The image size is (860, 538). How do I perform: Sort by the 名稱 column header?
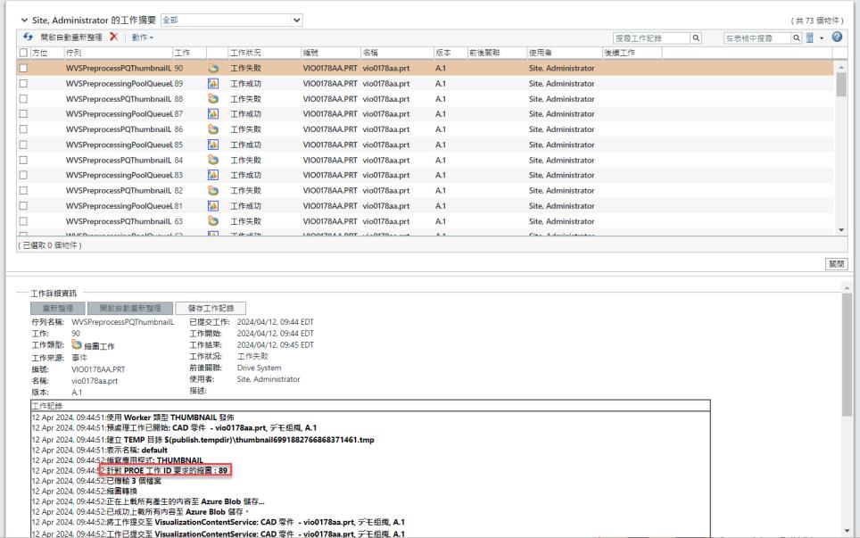[397, 53]
